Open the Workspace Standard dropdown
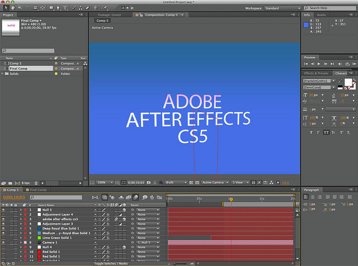The image size is (358, 266). click(x=282, y=8)
